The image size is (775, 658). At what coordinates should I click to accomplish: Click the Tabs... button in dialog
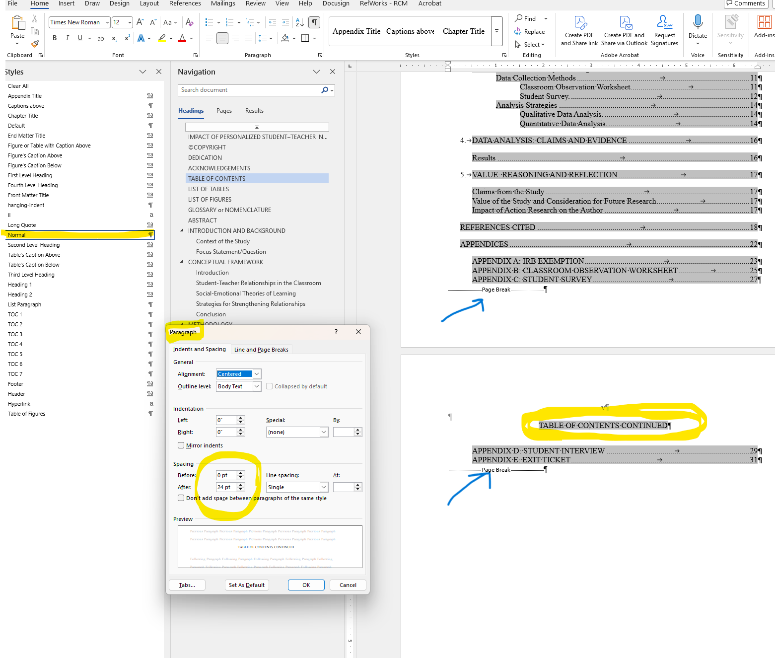(187, 585)
